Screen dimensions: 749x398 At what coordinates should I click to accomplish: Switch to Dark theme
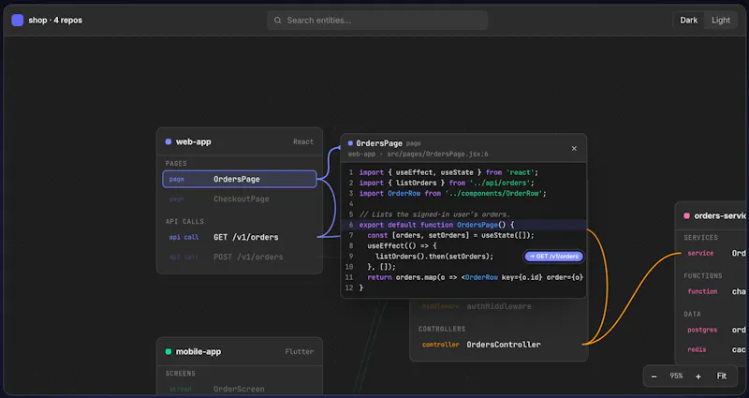[688, 20]
